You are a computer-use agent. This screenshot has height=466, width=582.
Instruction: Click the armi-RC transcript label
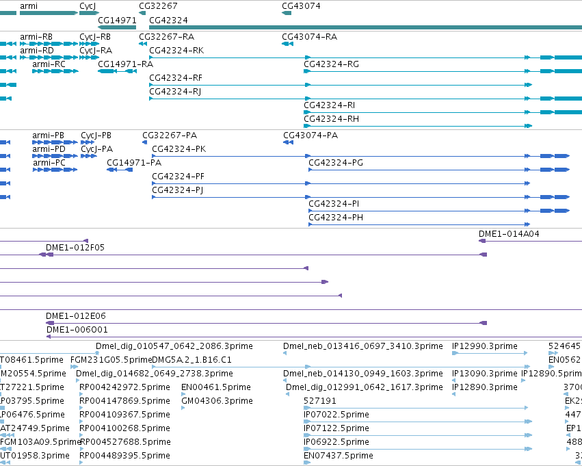point(49,64)
